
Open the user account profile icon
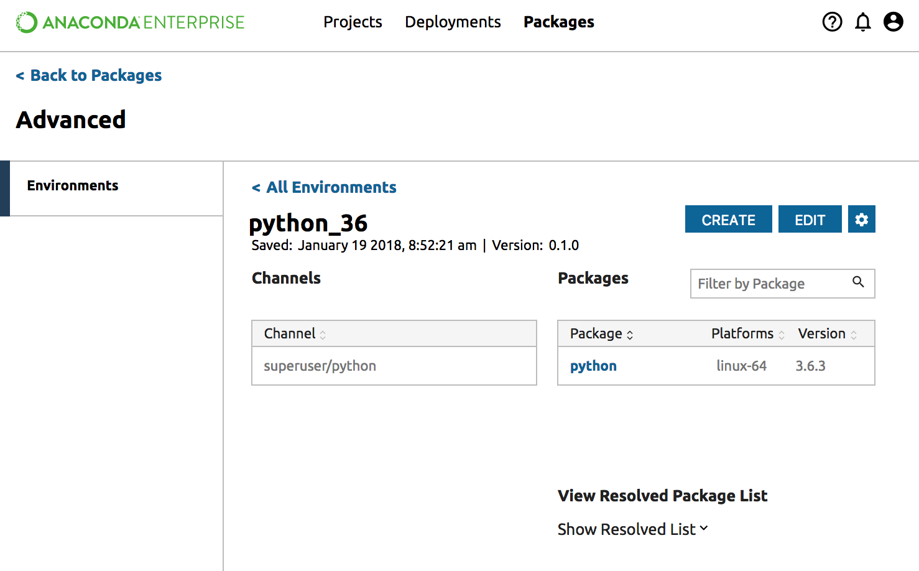tap(894, 22)
